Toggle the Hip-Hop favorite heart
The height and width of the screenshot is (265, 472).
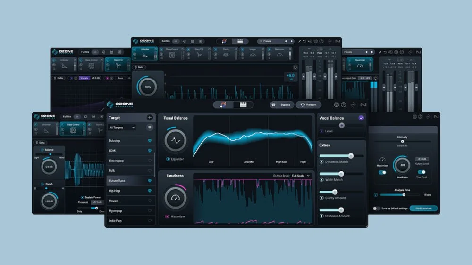[150, 191]
